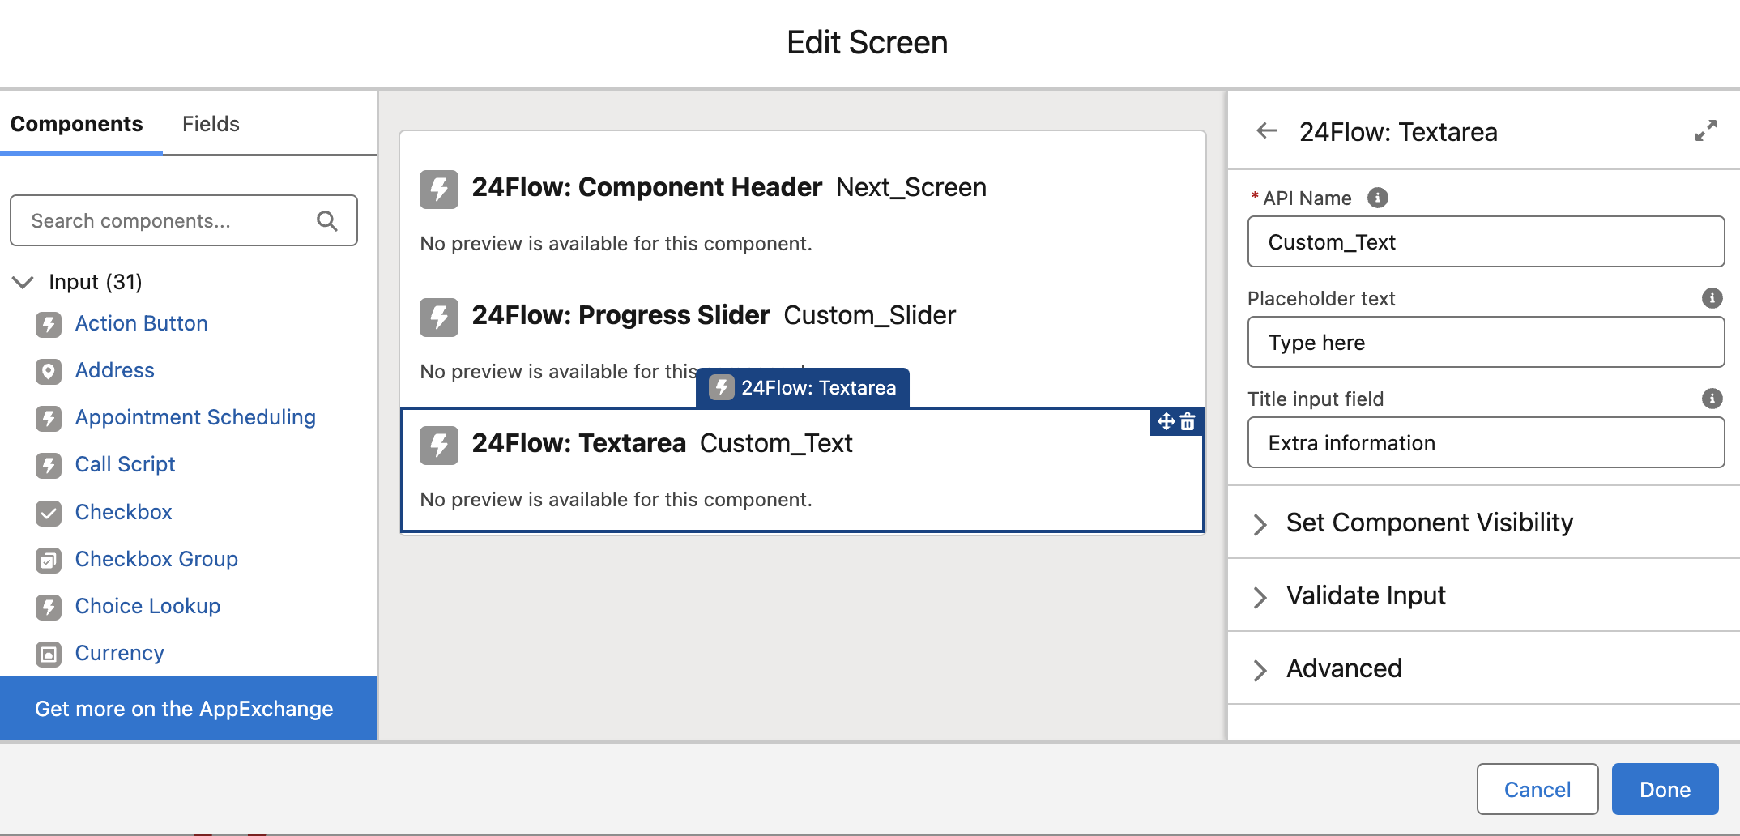Delete the Textarea component using trash icon
The image size is (1740, 836).
(x=1188, y=422)
